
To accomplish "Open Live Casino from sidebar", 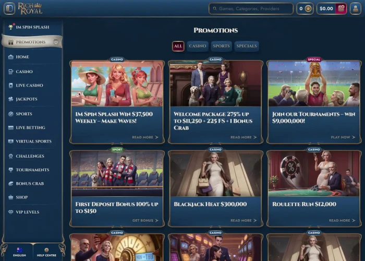I will [29, 85].
